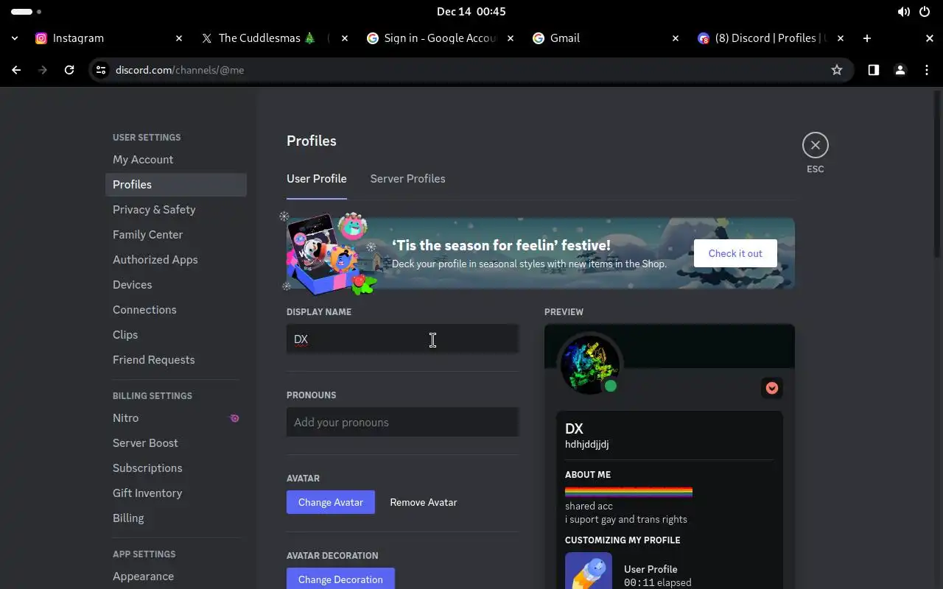Open Authorized Apps settings
This screenshot has width=943, height=589.
coord(175,260)
